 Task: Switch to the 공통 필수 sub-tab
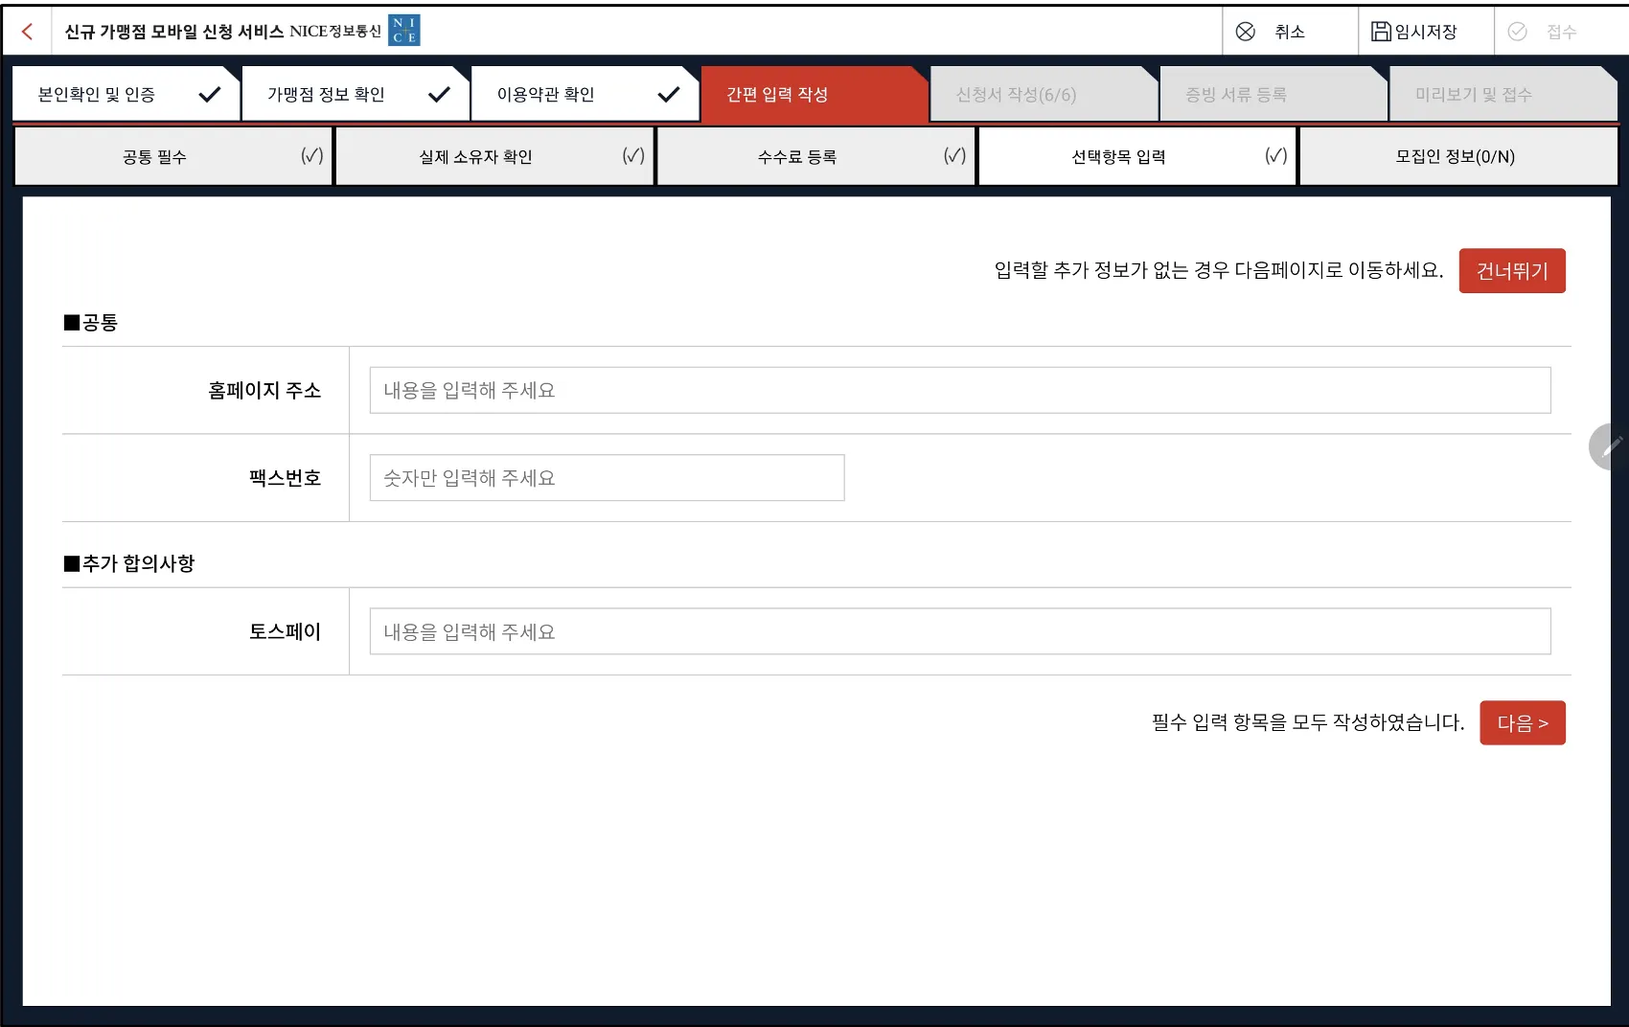(173, 156)
